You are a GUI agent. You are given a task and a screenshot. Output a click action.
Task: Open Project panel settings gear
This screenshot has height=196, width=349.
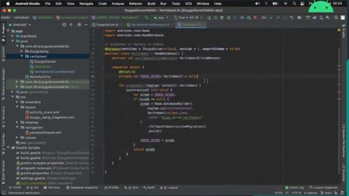coord(79,24)
